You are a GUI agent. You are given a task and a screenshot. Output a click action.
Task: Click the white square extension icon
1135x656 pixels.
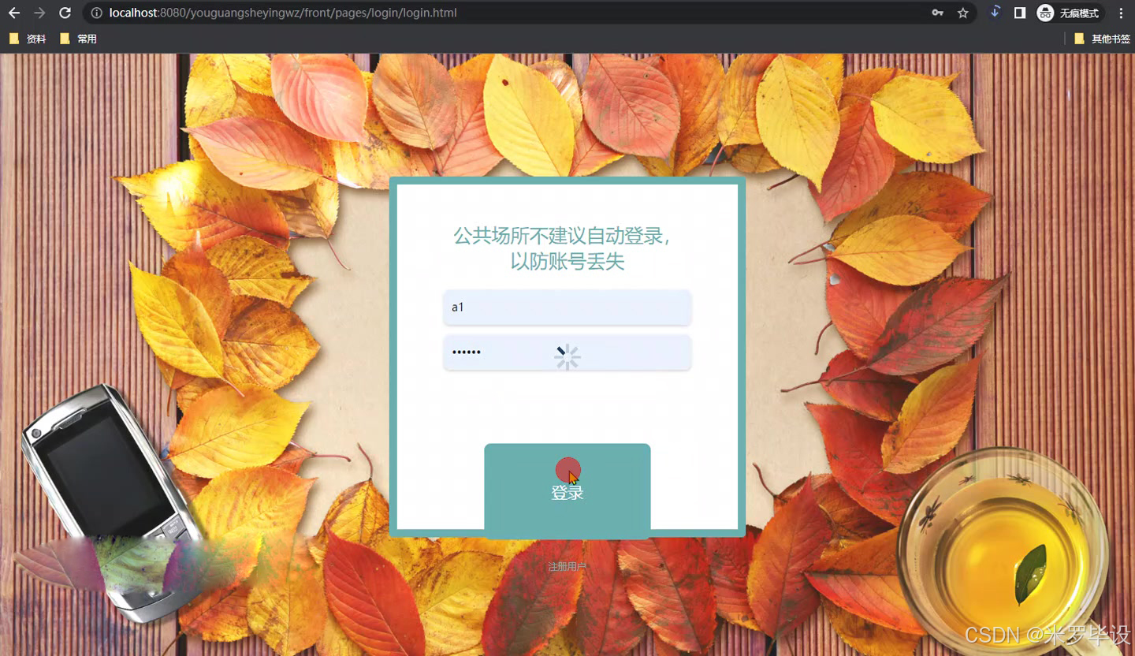coord(1018,13)
